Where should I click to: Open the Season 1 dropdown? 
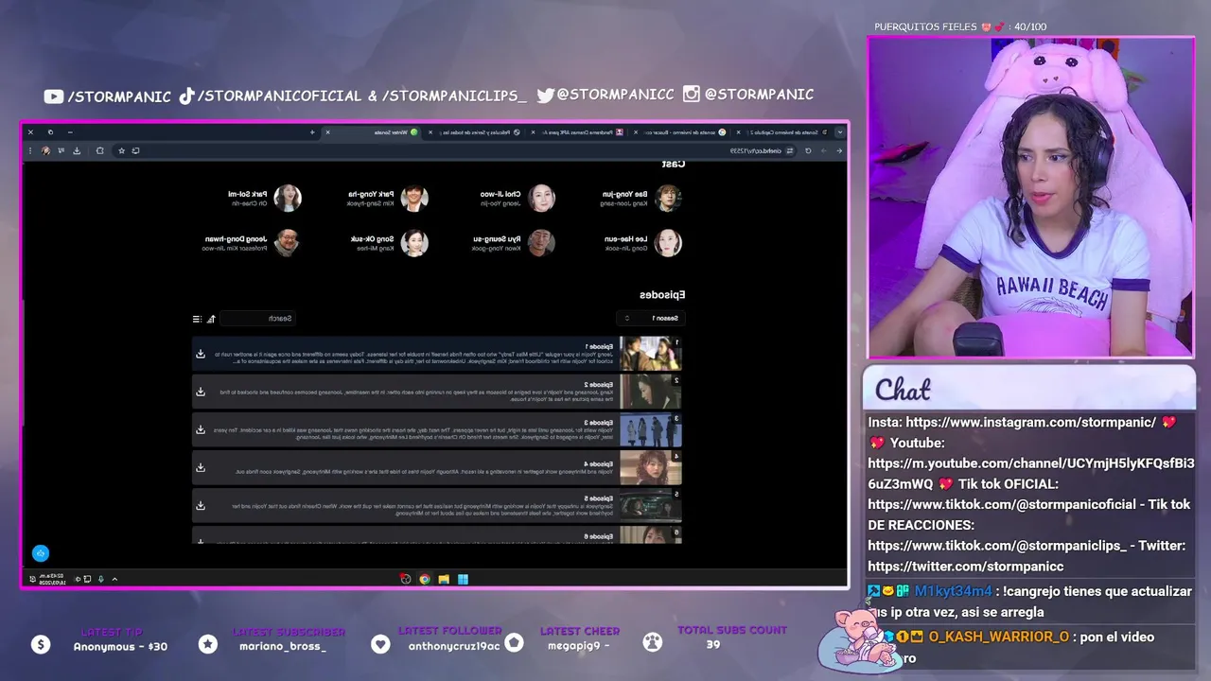pyautogui.click(x=650, y=319)
